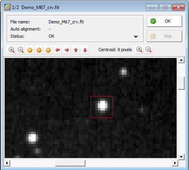The image size is (189, 170).
Task: Move selection up with red arrow
Action: [x=76, y=50]
